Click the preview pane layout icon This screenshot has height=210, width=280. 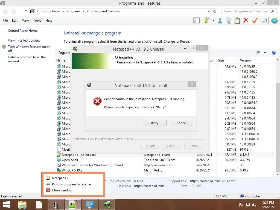pyautogui.click(x=196, y=21)
